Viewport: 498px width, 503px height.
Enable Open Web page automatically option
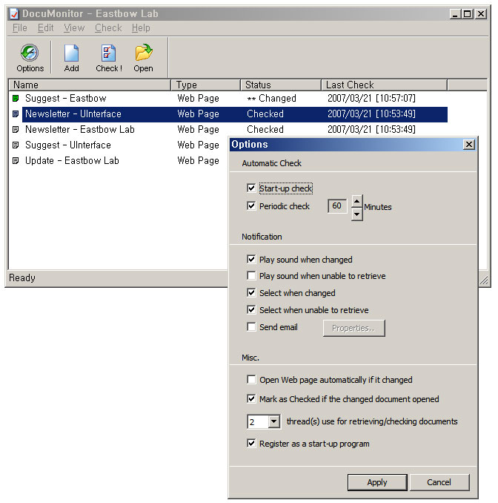click(x=252, y=380)
